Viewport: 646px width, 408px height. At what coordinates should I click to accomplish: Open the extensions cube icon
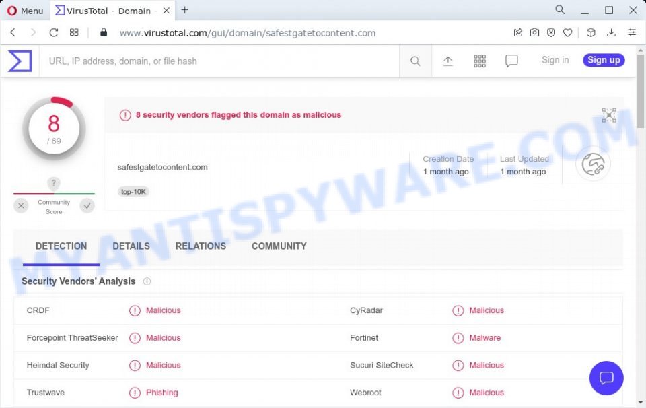click(x=591, y=32)
